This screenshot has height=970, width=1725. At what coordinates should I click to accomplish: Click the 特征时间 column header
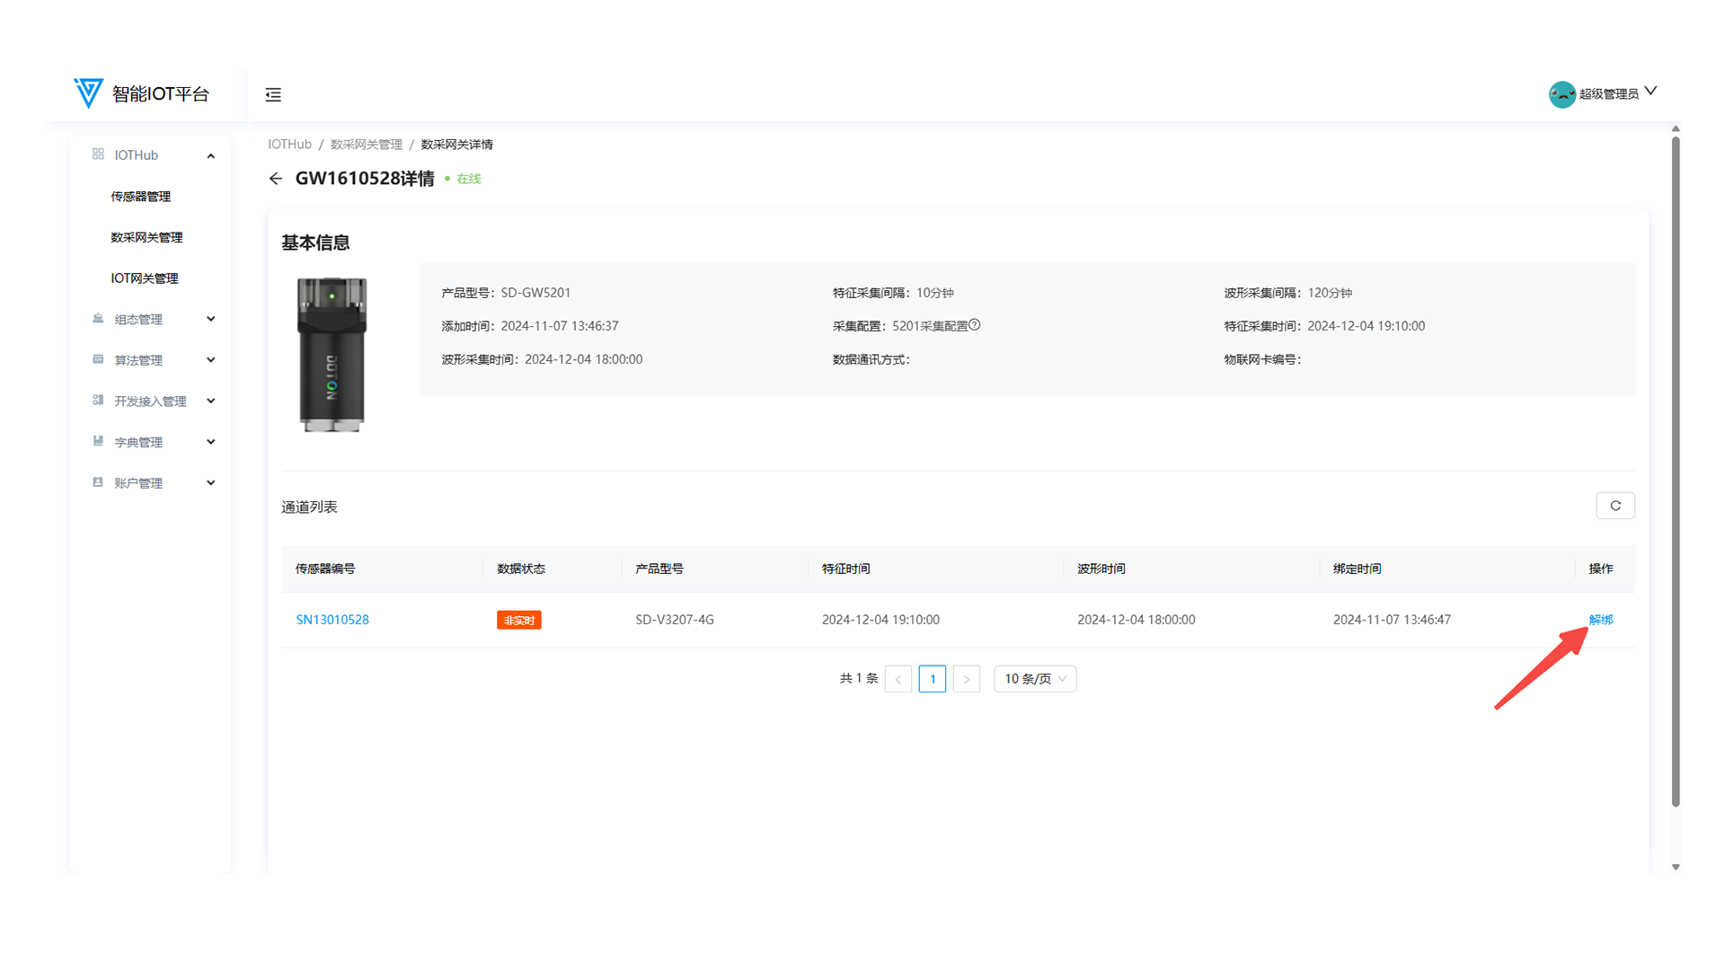[x=845, y=569]
